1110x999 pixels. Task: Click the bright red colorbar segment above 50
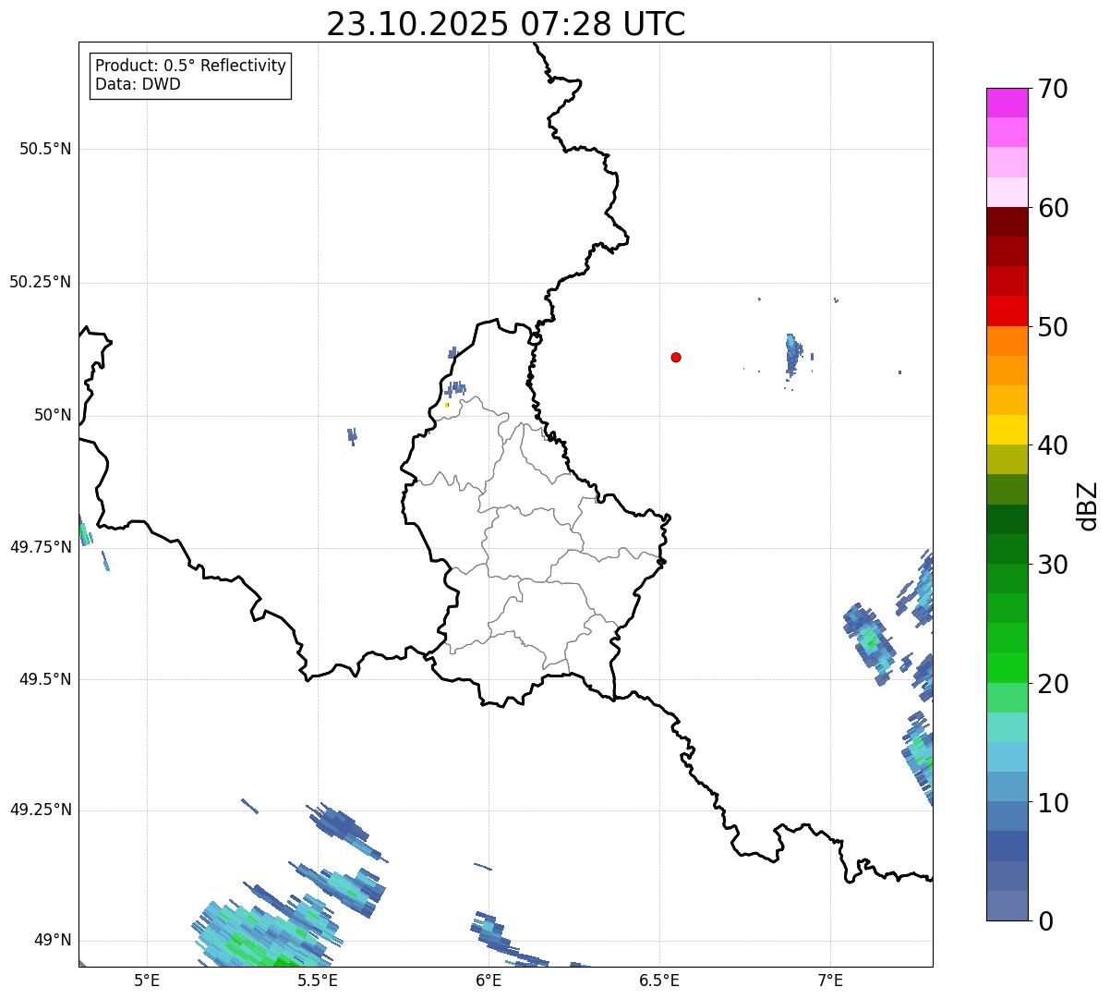coord(1007,311)
